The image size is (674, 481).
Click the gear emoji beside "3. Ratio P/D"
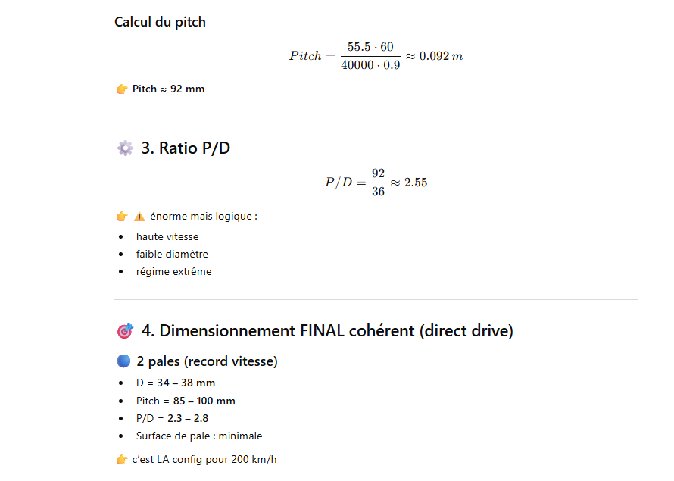[125, 148]
